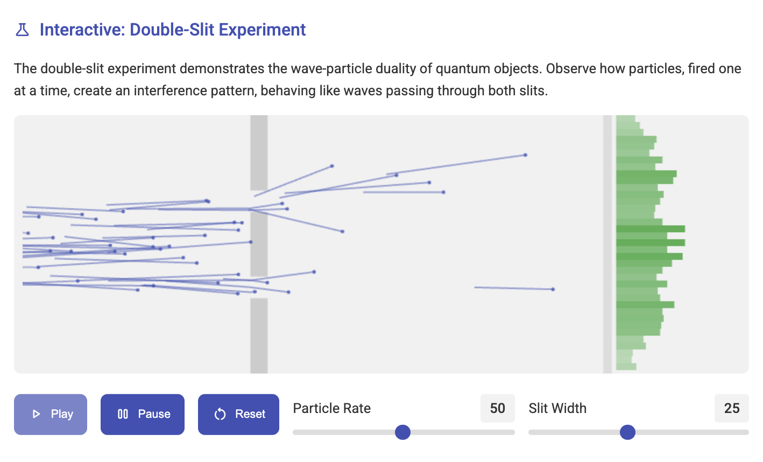Click the Slit Width value box showing 25

coord(731,408)
